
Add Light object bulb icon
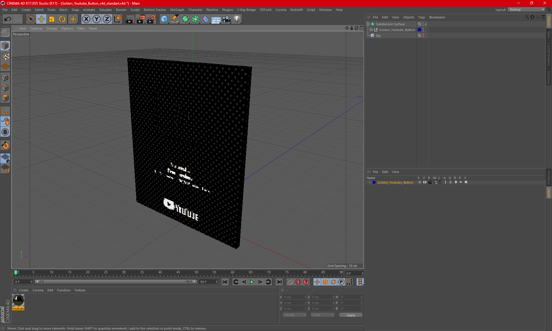(237, 19)
